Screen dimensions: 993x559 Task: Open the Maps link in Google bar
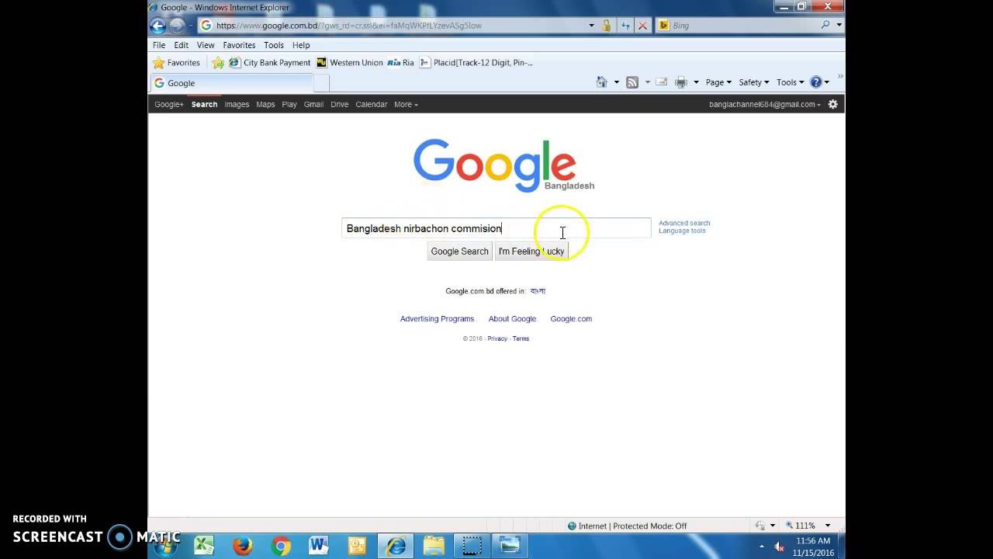coord(265,104)
